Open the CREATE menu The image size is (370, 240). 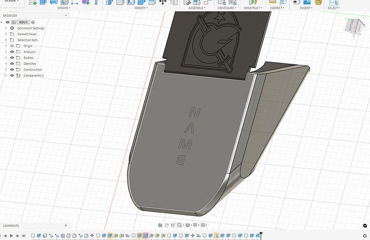click(64, 8)
